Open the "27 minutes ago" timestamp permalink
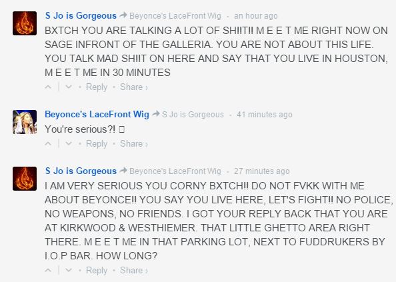Image resolution: width=396 pixels, height=282 pixels. coord(262,171)
